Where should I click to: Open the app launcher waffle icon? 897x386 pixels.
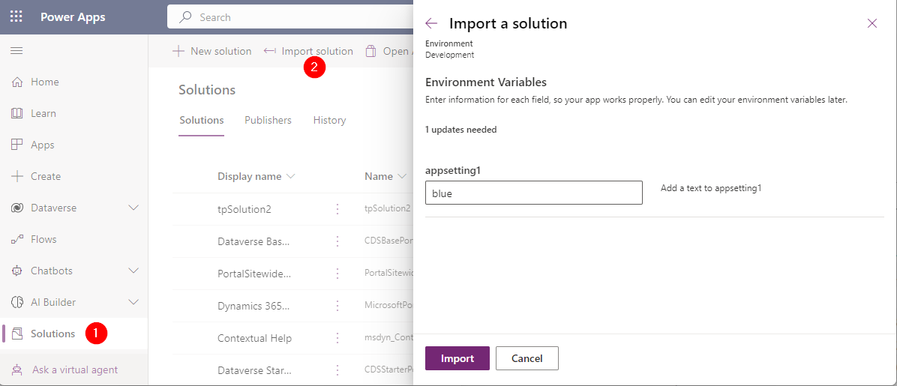tap(16, 16)
